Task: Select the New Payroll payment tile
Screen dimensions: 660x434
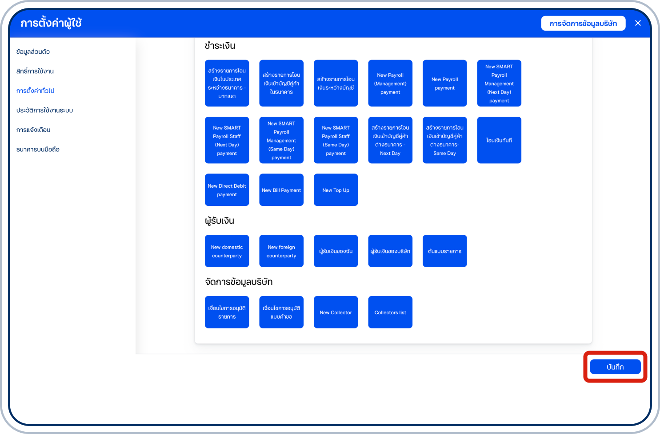Action: click(x=444, y=83)
